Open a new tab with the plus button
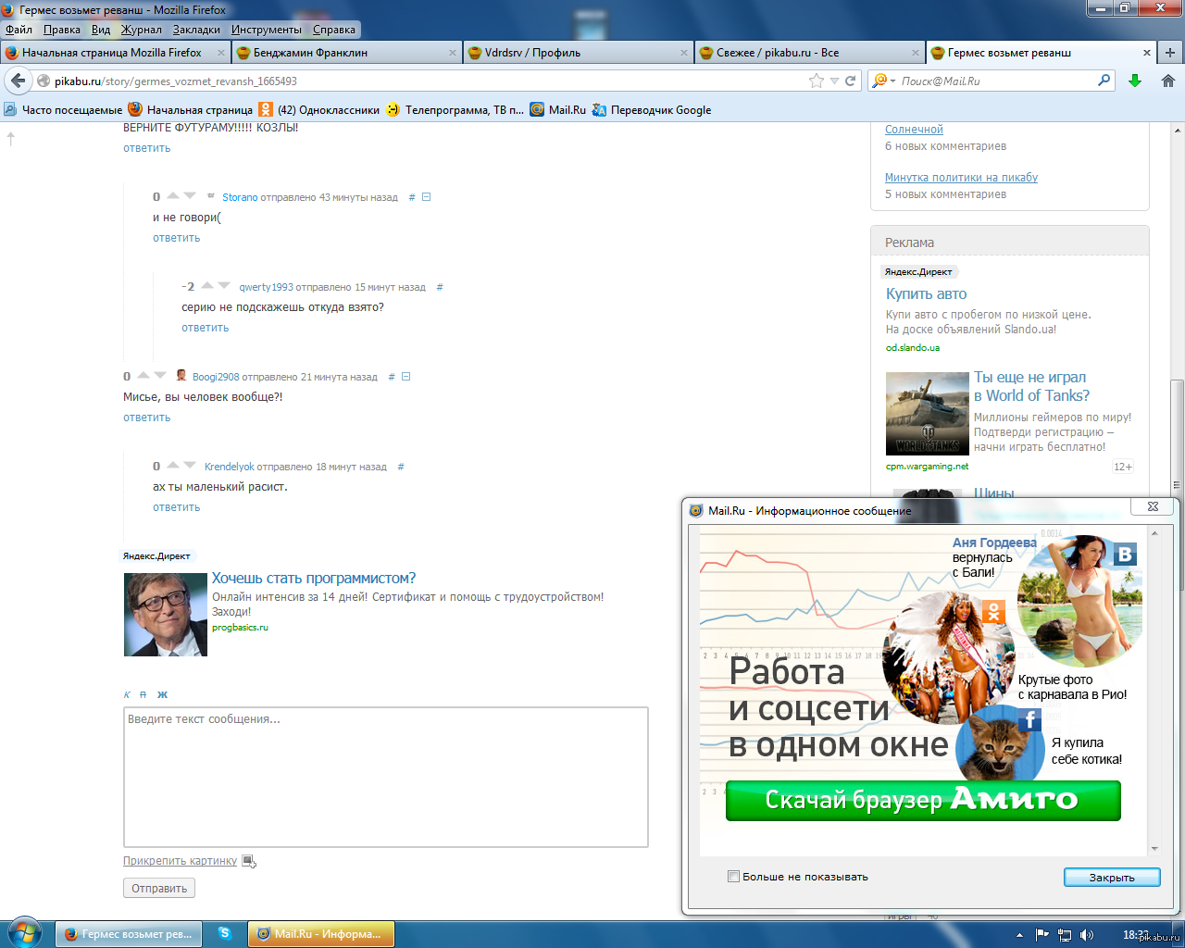This screenshot has height=948, width=1185. point(1170,53)
